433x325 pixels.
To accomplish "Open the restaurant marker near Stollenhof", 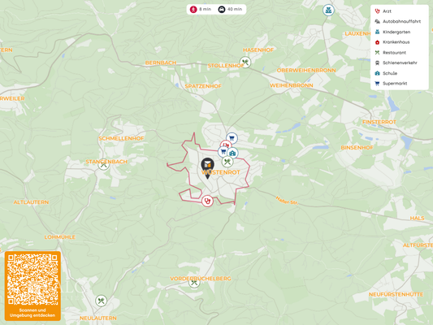I will [x=245, y=62].
